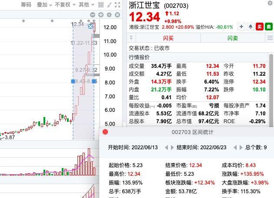Expand the 叠加 overlay dropdown
274x198 pixels.
pyautogui.click(x=44, y=4)
